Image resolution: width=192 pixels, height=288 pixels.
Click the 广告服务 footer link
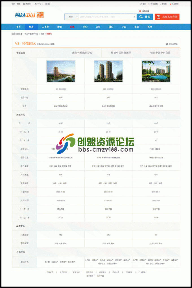pyautogui.click(x=142, y=272)
